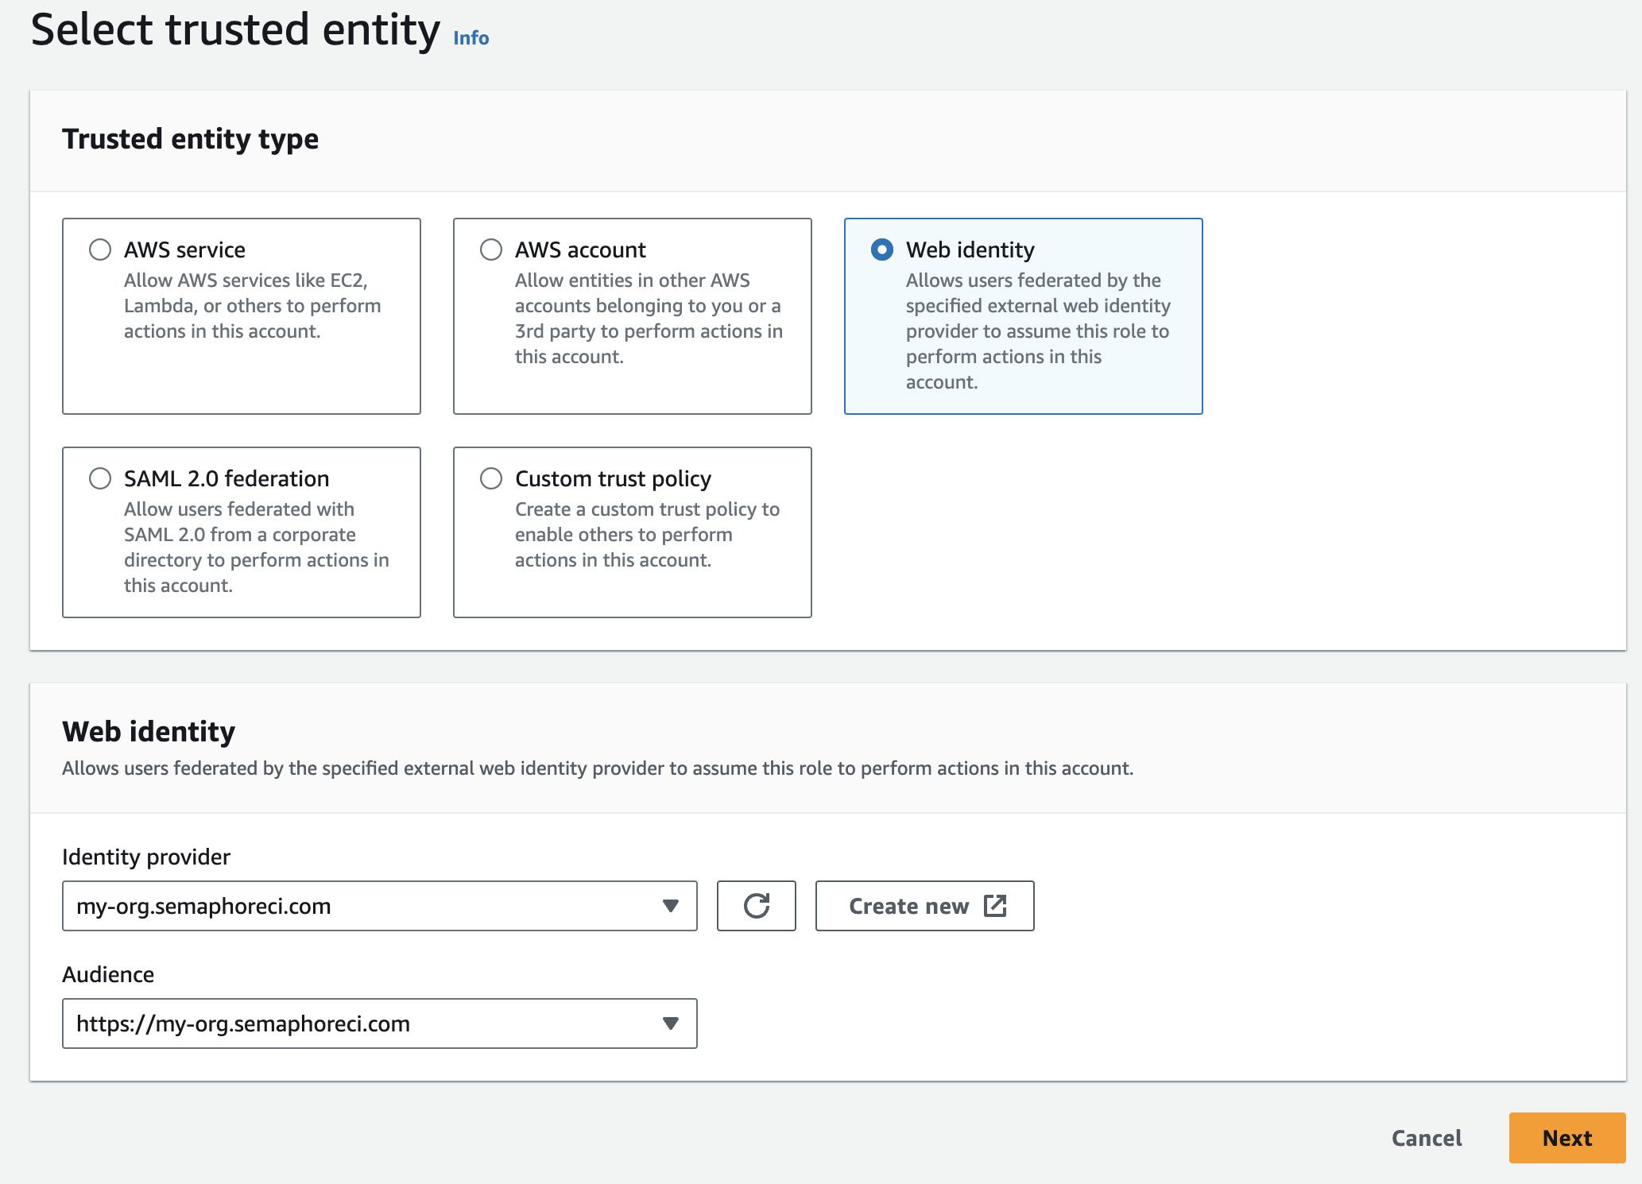Click the https://my-org.semaphoreci.com audience value
This screenshot has width=1642, height=1184.
(x=243, y=1023)
